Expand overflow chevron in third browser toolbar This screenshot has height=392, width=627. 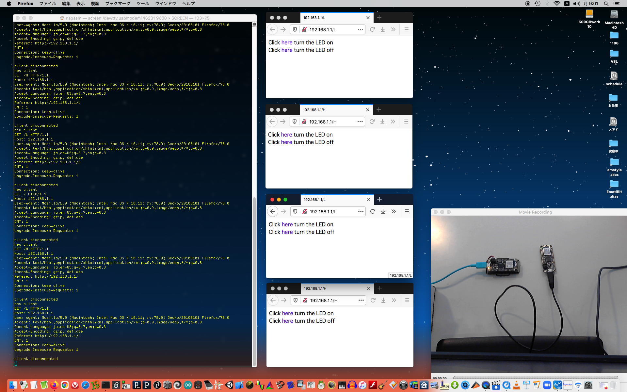tap(394, 211)
